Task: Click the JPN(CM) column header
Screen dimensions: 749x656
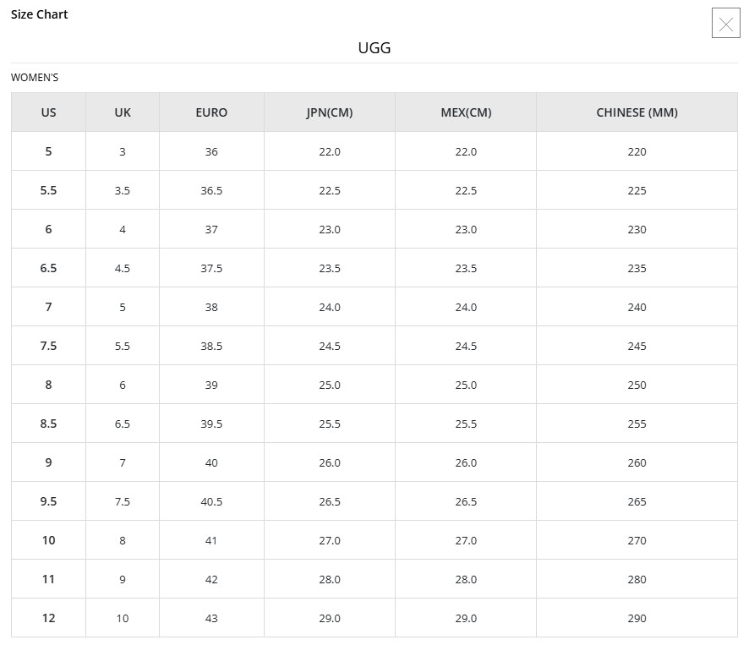Action: (x=330, y=112)
